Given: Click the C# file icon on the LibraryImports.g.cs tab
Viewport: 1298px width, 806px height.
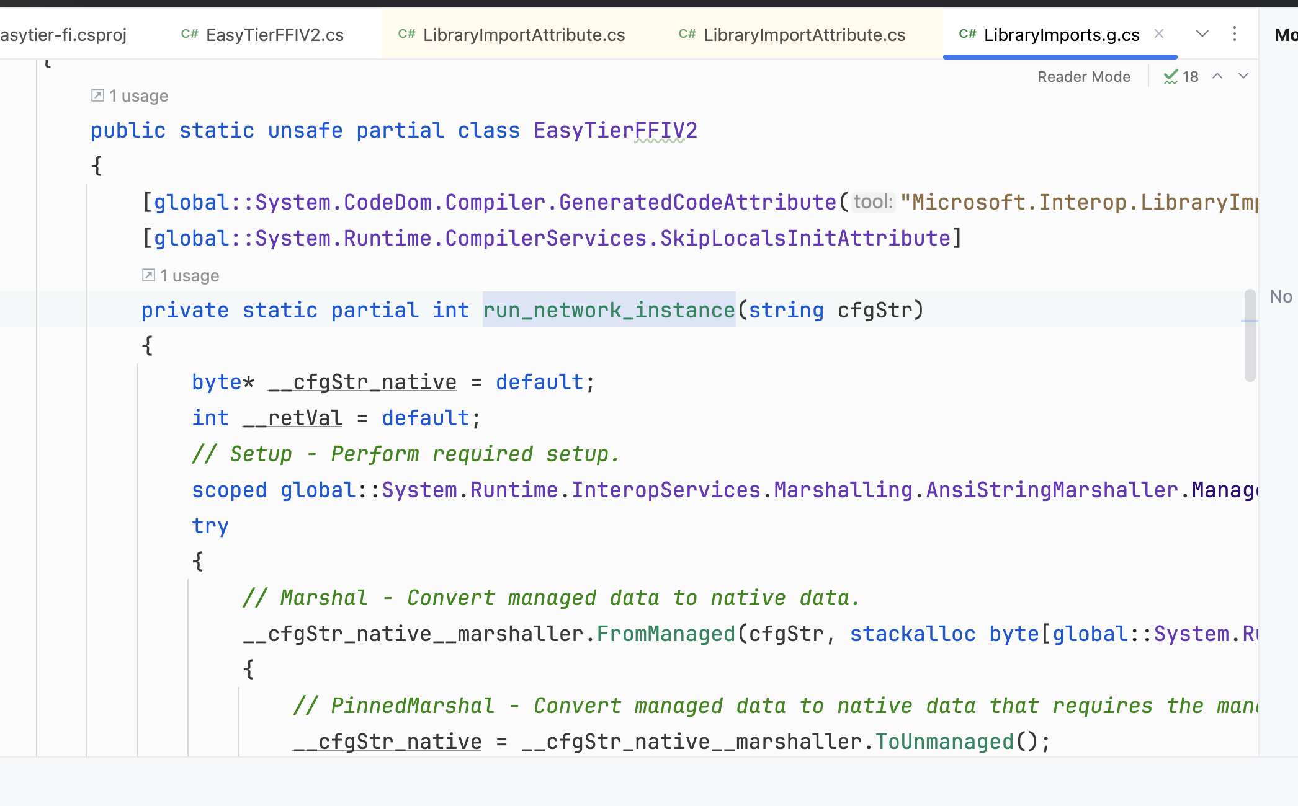Looking at the screenshot, I should (x=967, y=35).
